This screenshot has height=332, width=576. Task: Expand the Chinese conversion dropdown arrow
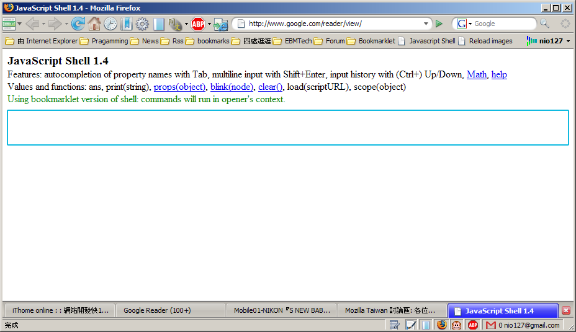click(x=186, y=24)
